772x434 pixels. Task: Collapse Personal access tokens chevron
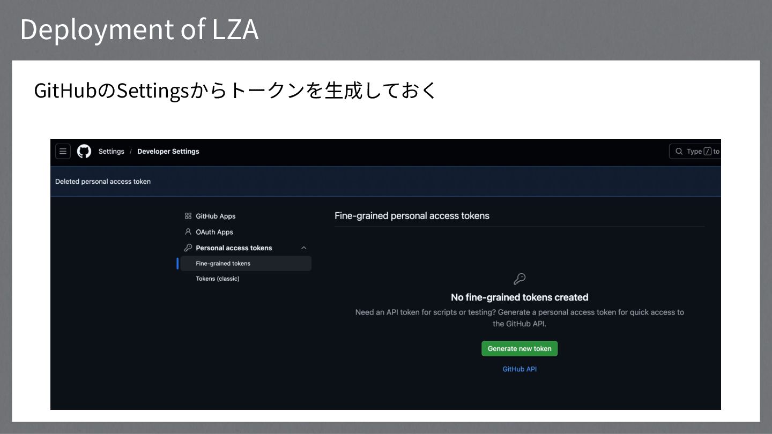(303, 248)
